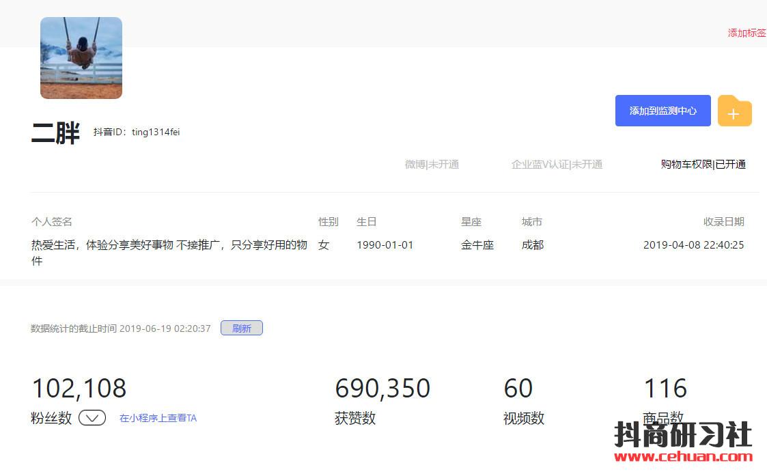Click the www.cehuan.com watermark URL
The height and width of the screenshot is (476, 767).
pyautogui.click(x=683, y=457)
